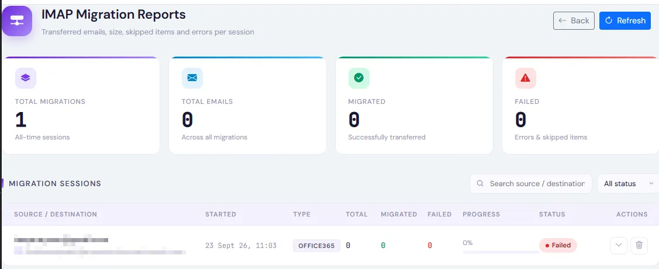Click the OFFICE365 type tag
The height and width of the screenshot is (269, 659).
[316, 246]
